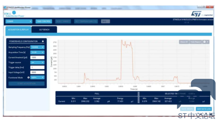Click the RESET TARGET button
Screen dimensions: 219x123
point(63,21)
